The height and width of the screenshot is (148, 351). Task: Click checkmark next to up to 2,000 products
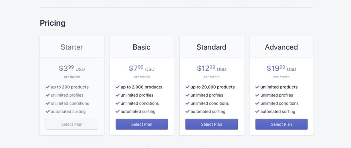click(118, 87)
